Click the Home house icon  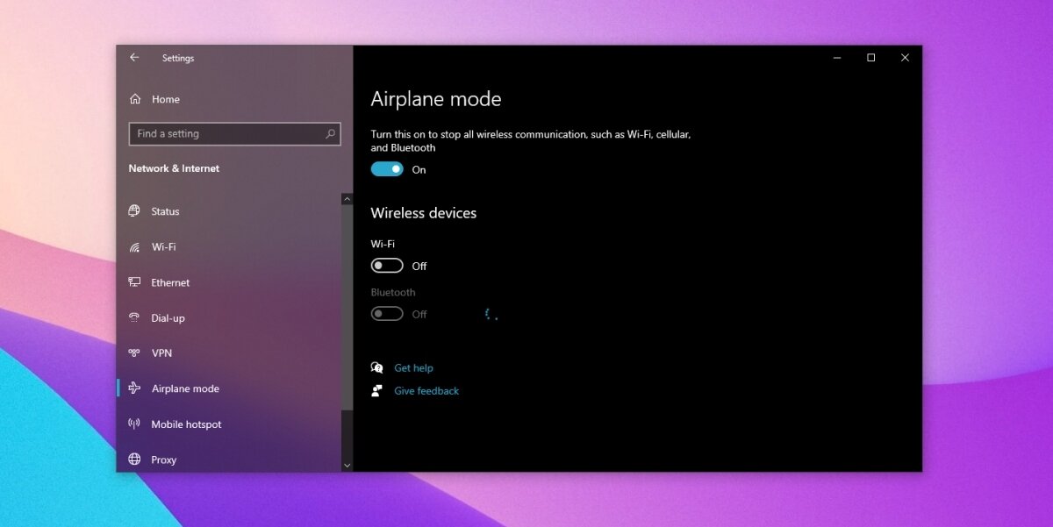click(133, 98)
